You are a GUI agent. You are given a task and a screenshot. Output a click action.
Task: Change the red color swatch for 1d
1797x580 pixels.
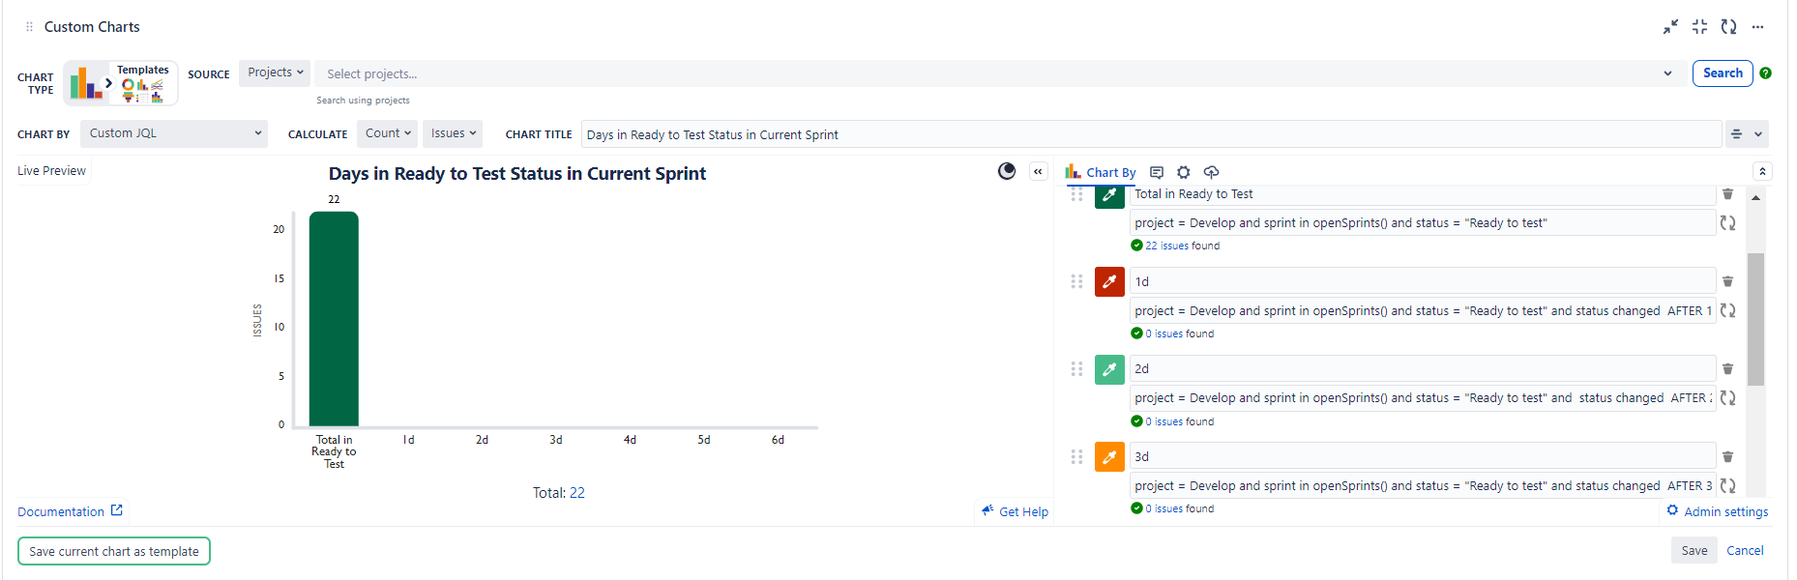click(x=1109, y=281)
